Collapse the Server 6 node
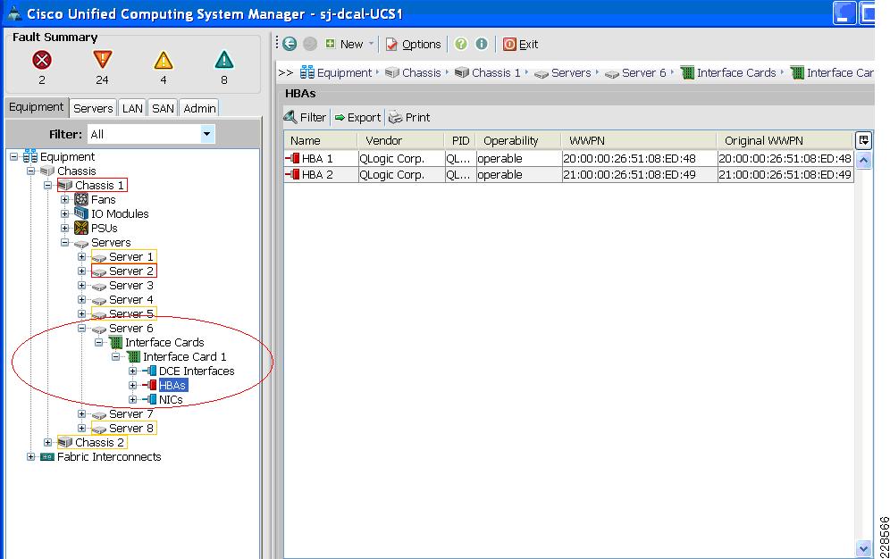The height and width of the screenshot is (559, 890). [x=82, y=329]
